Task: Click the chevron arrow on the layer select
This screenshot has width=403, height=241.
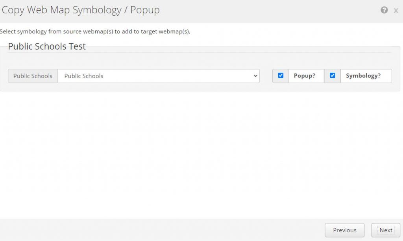Action: [255, 76]
